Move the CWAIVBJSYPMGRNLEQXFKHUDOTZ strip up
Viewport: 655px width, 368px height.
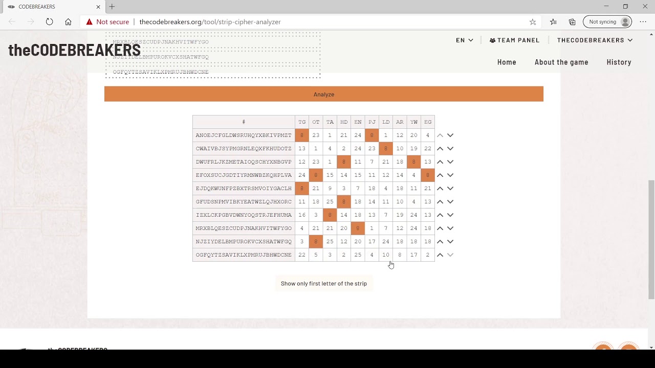point(440,149)
